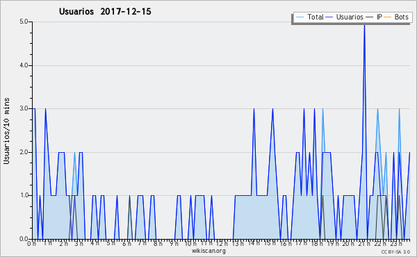The width and height of the screenshot is (417, 257).
Task: Click the 21 h x-axis label
Action: [x=364, y=244]
